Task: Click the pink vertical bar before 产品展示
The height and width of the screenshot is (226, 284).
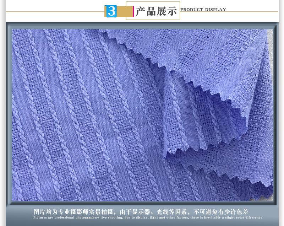Action: [x=133, y=11]
